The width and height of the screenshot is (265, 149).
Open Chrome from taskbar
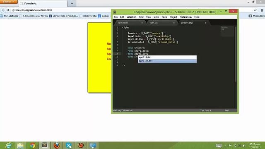33,145
